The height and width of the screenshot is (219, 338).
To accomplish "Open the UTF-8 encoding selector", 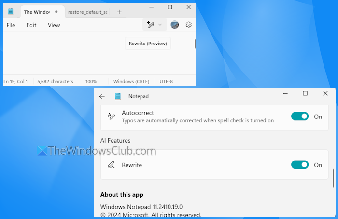I will [166, 82].
